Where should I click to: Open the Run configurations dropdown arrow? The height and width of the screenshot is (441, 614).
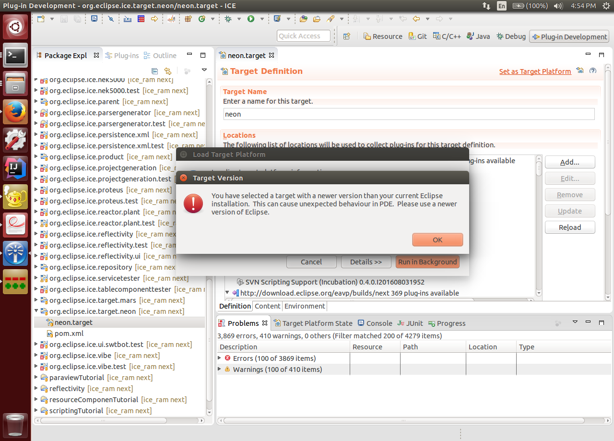coord(262,19)
